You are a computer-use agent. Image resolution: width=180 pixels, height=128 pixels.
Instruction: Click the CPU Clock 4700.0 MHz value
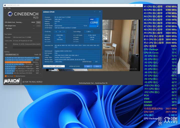pos(60,35)
